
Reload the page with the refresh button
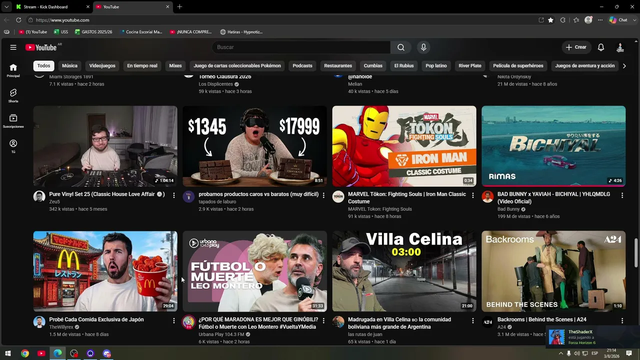tap(18, 20)
